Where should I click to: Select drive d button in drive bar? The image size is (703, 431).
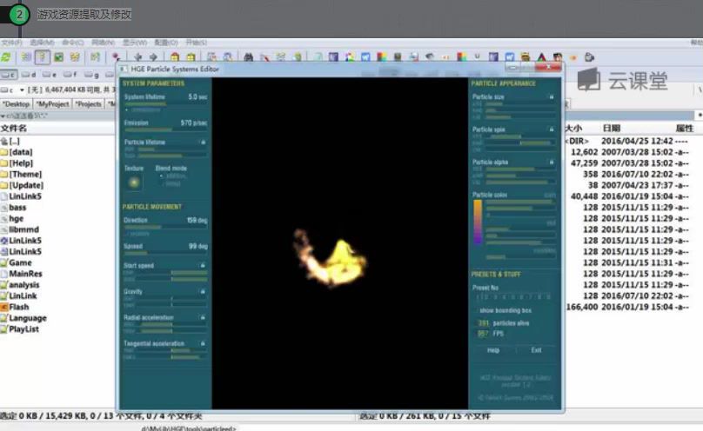coord(29,75)
